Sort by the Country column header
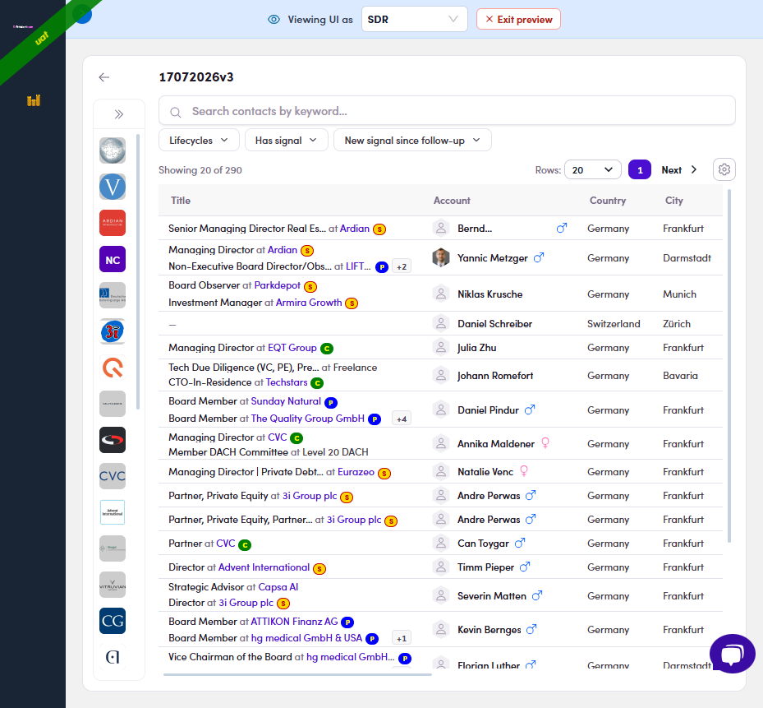This screenshot has height=708, width=763. [x=607, y=201]
